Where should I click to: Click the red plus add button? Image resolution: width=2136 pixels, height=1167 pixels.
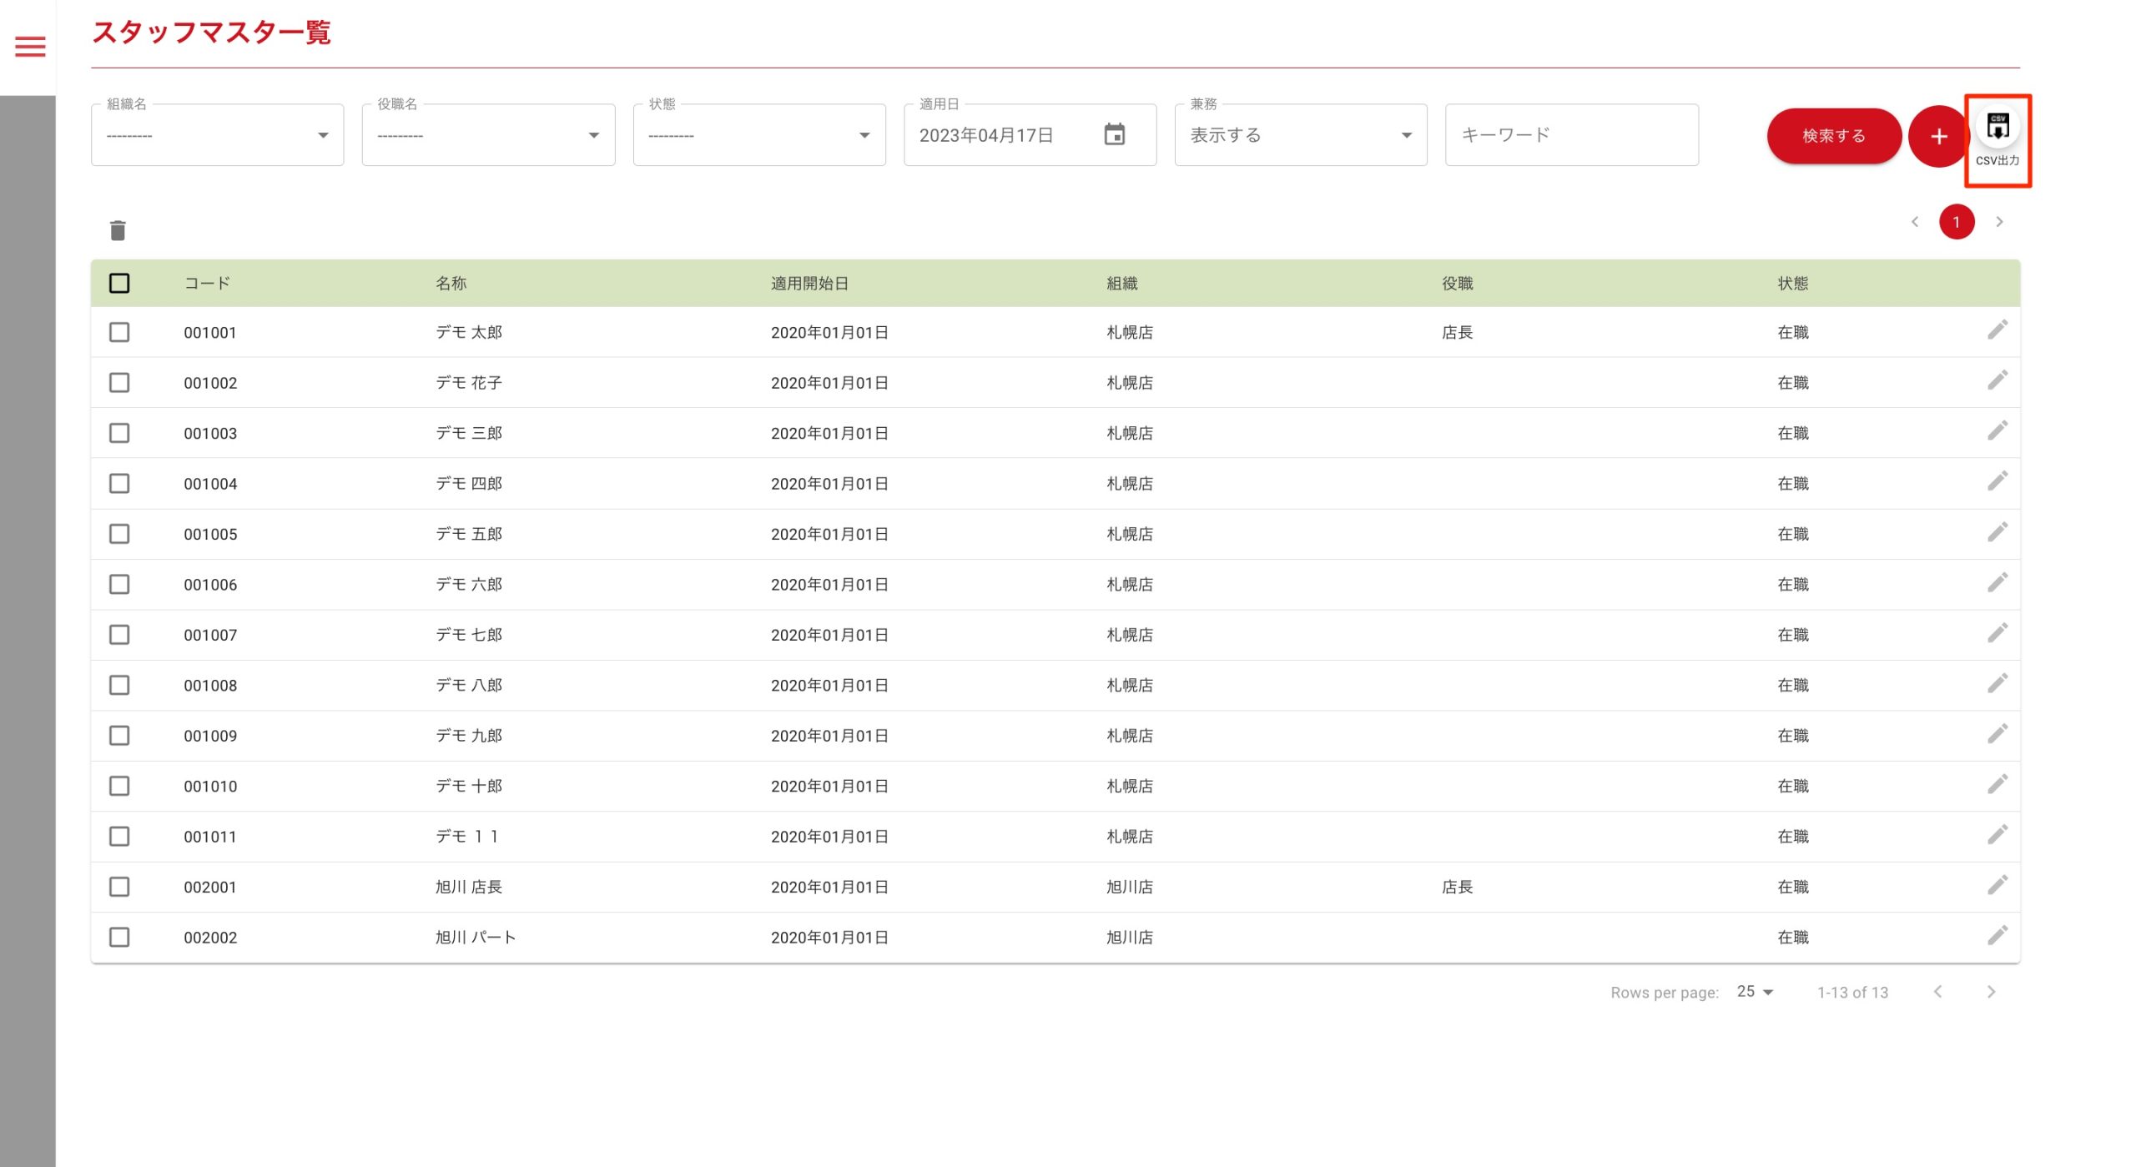coord(1938,136)
